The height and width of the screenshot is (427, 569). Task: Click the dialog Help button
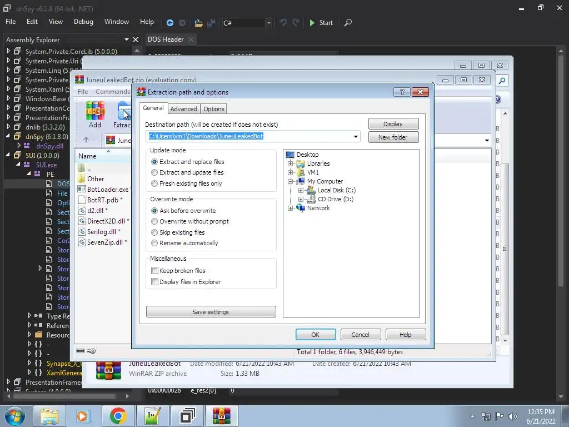405,334
